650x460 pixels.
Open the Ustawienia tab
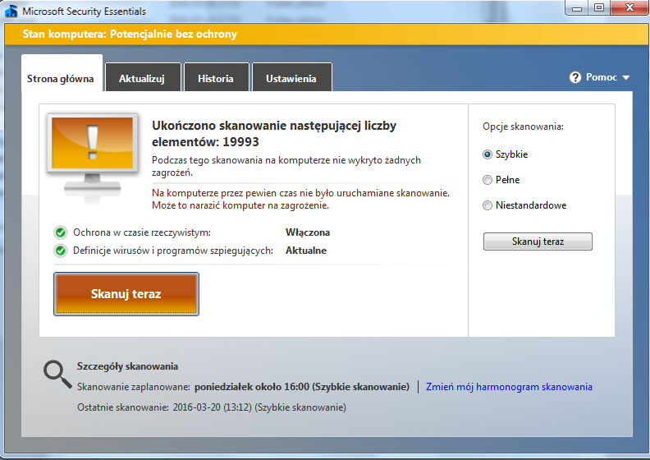pyautogui.click(x=291, y=78)
